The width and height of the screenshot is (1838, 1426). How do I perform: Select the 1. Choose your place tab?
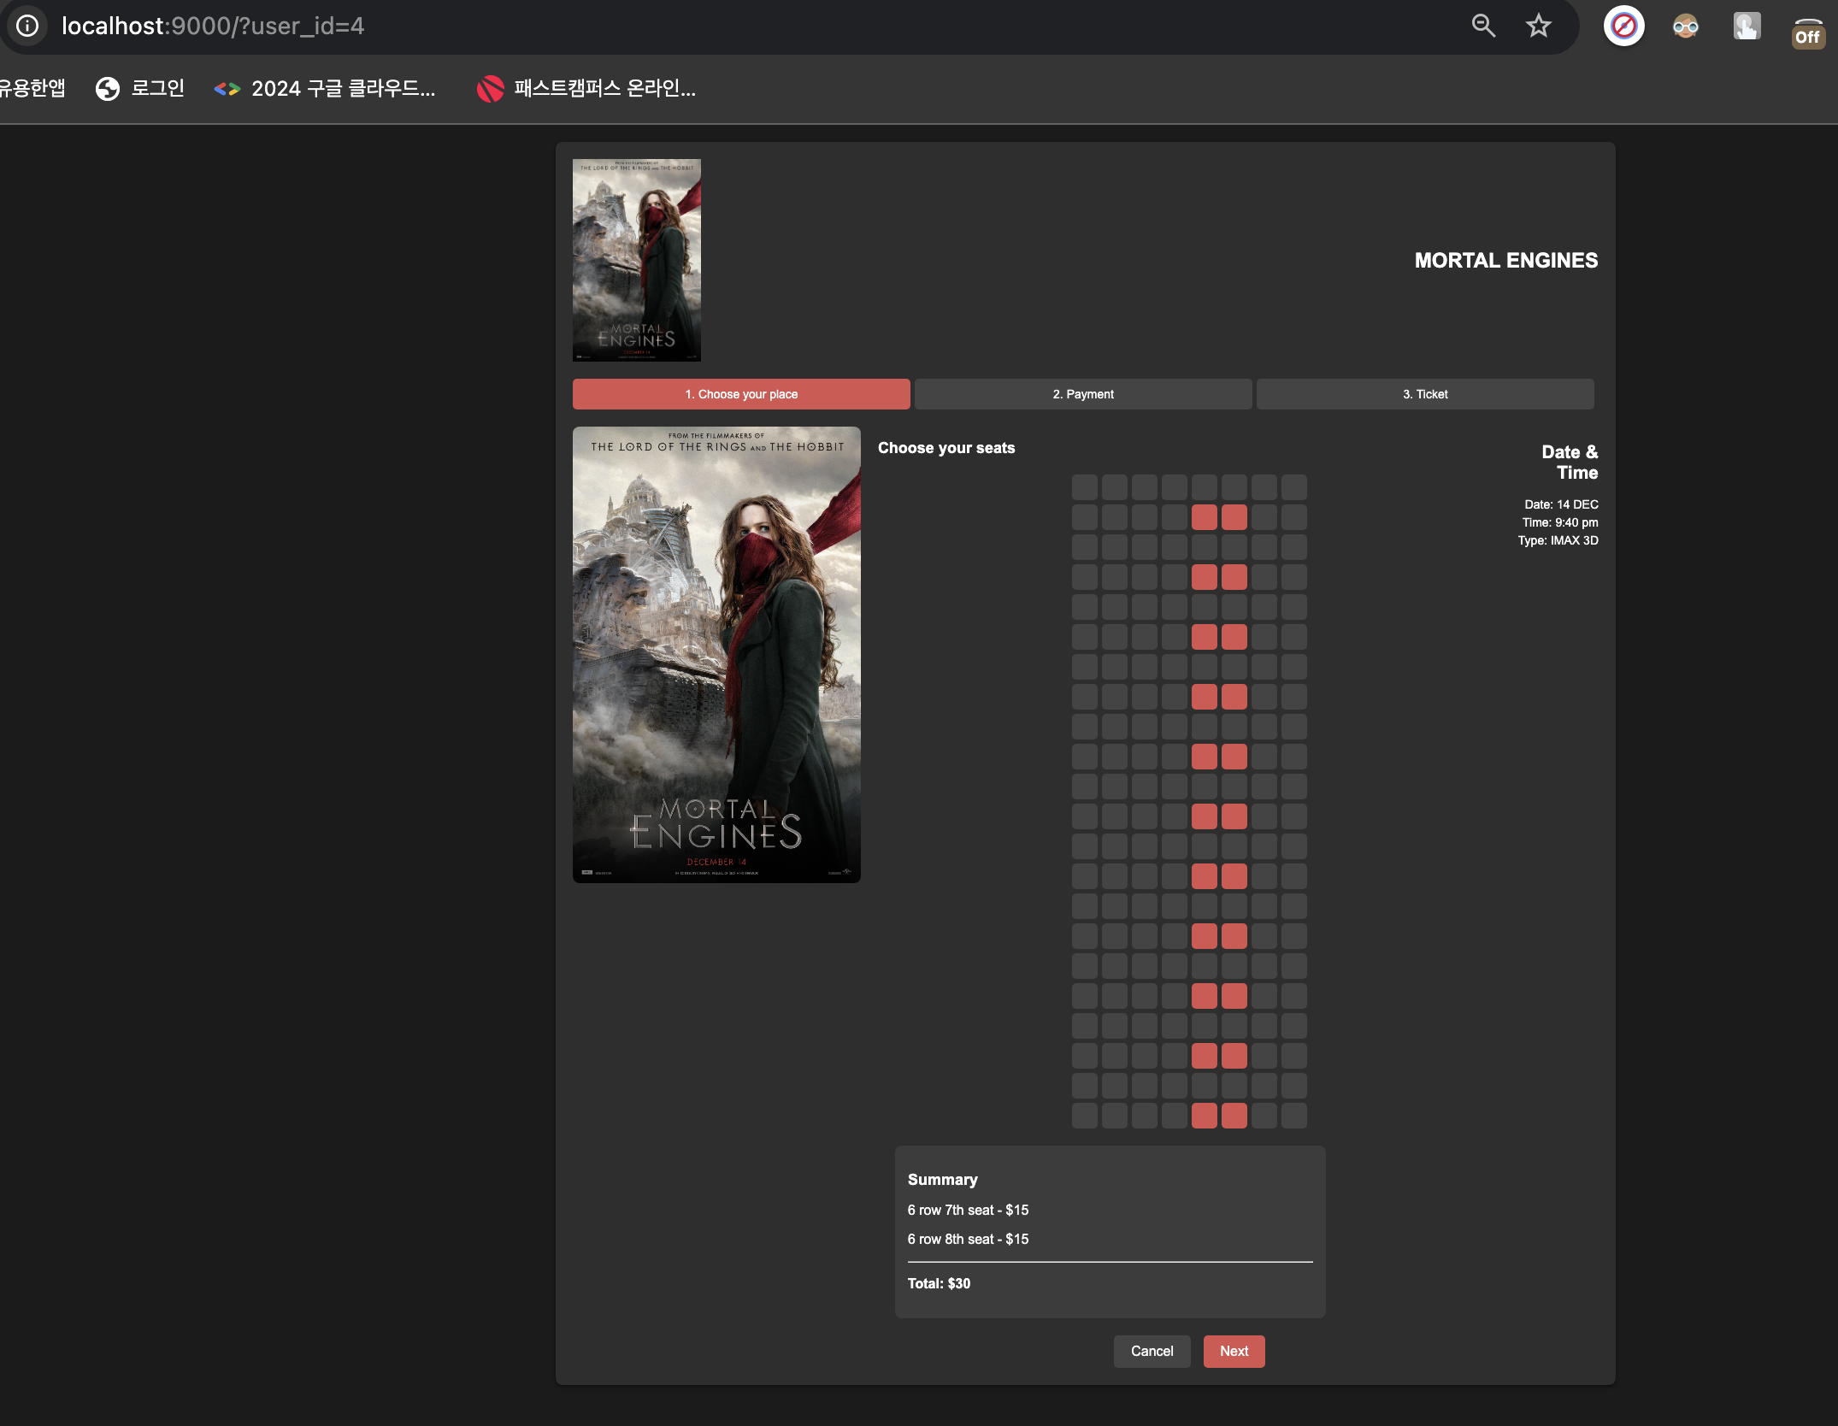740,394
